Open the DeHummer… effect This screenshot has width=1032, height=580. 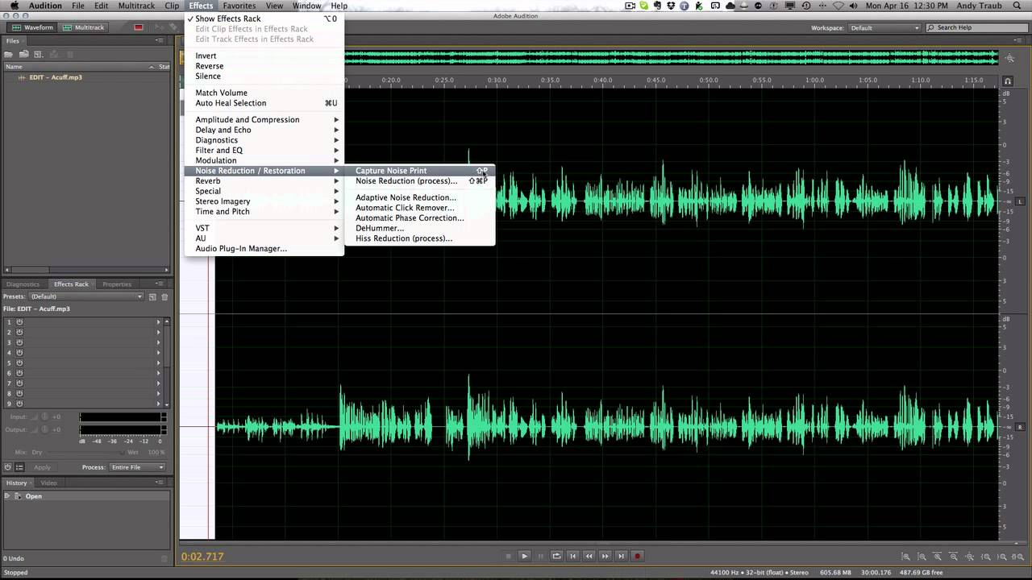pyautogui.click(x=422, y=228)
